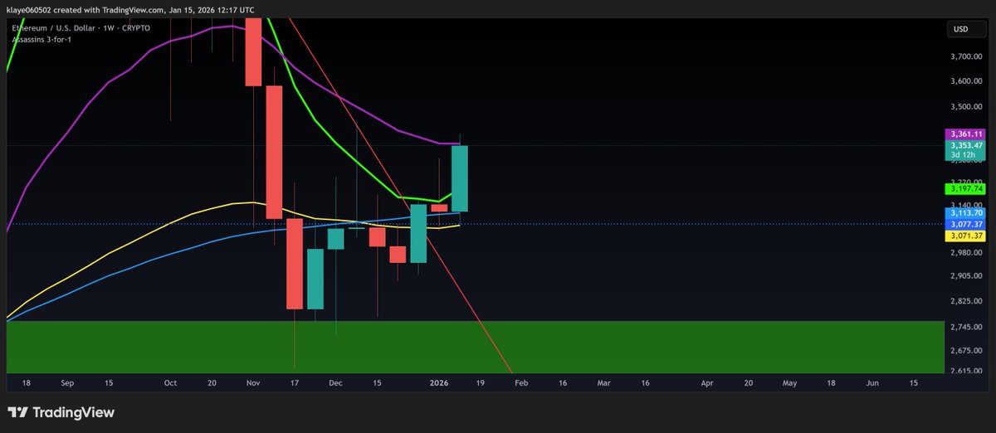Click the 2,615.00 price scale value

coord(966,371)
